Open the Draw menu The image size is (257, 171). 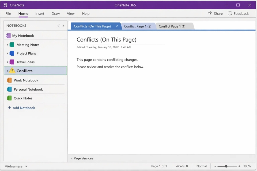tap(55, 14)
